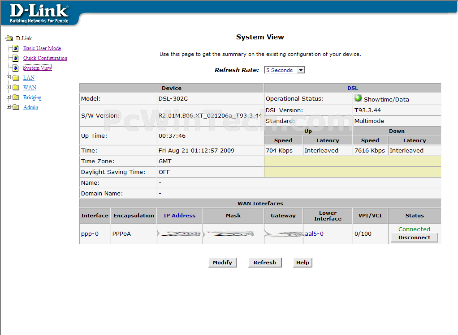
Task: Click the Help button
Action: tap(302, 263)
